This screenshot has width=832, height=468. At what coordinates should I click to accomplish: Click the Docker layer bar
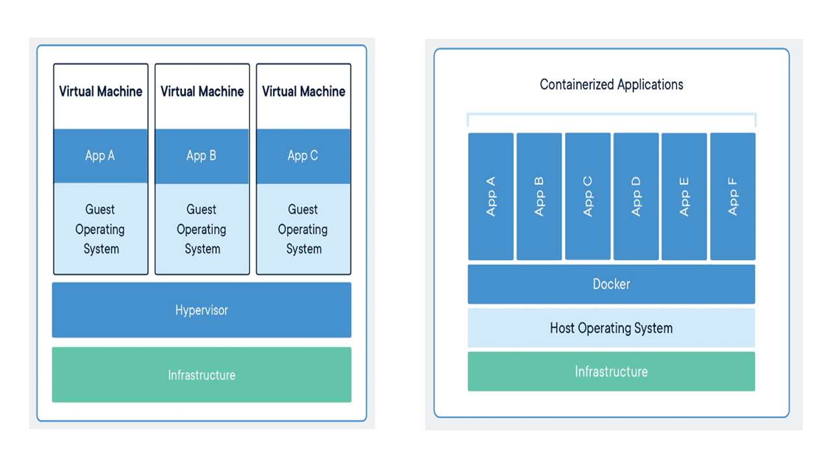[x=611, y=284]
